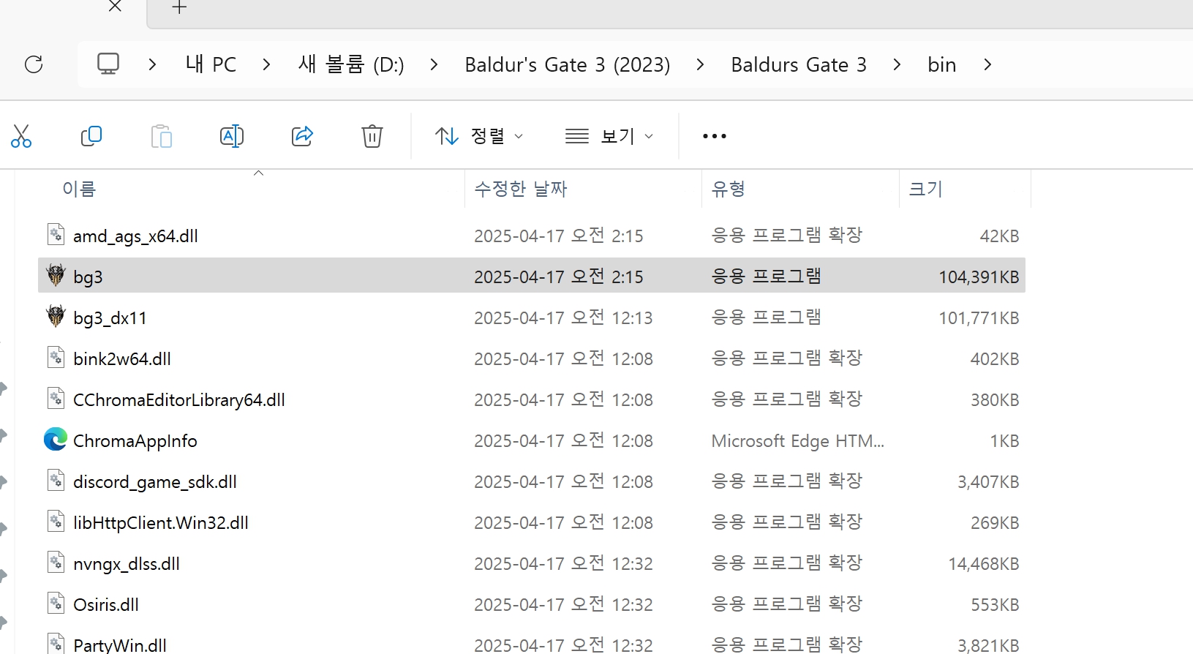Click the Rename icon
Image resolution: width=1193 pixels, height=654 pixels.
point(232,136)
